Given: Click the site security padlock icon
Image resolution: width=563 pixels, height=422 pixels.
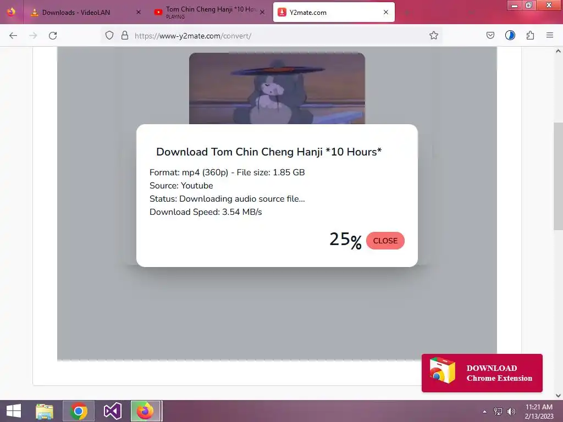Looking at the screenshot, I should click(125, 35).
